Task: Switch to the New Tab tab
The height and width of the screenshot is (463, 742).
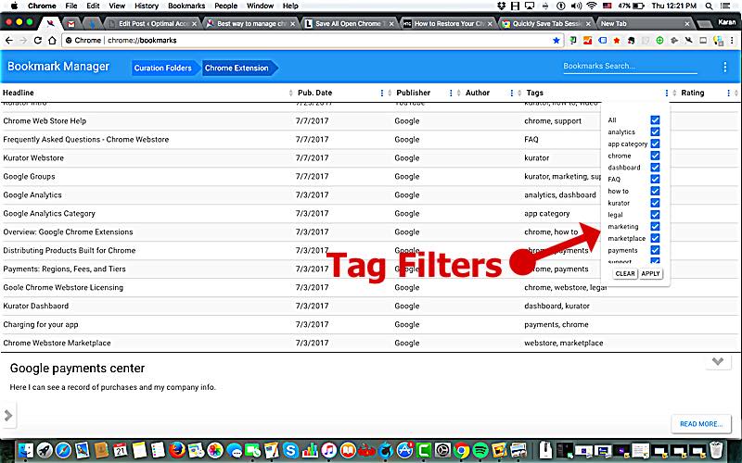Action: click(x=645, y=23)
